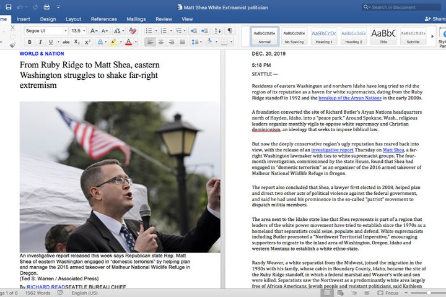Click the Print icon
The image size is (446, 297).
[47, 7]
